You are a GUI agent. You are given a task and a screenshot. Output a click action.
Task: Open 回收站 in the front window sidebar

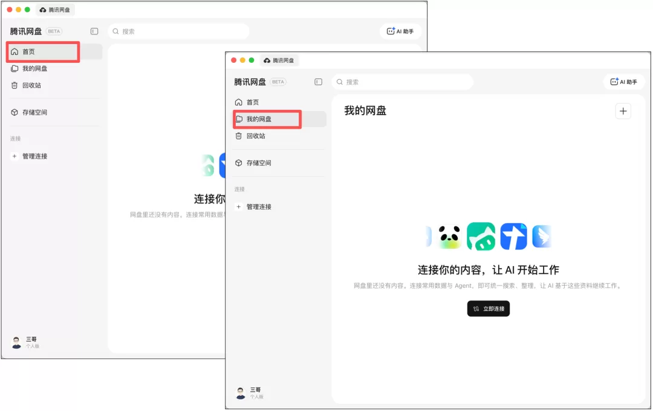point(279,136)
